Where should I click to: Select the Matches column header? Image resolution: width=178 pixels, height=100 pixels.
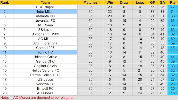[x=91, y=2]
